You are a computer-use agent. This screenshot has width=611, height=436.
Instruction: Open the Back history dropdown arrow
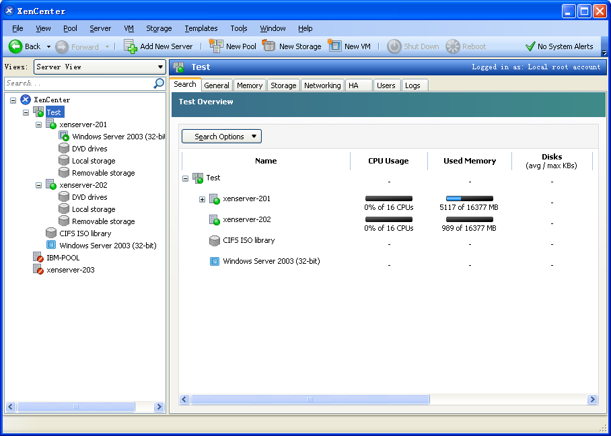pos(48,46)
